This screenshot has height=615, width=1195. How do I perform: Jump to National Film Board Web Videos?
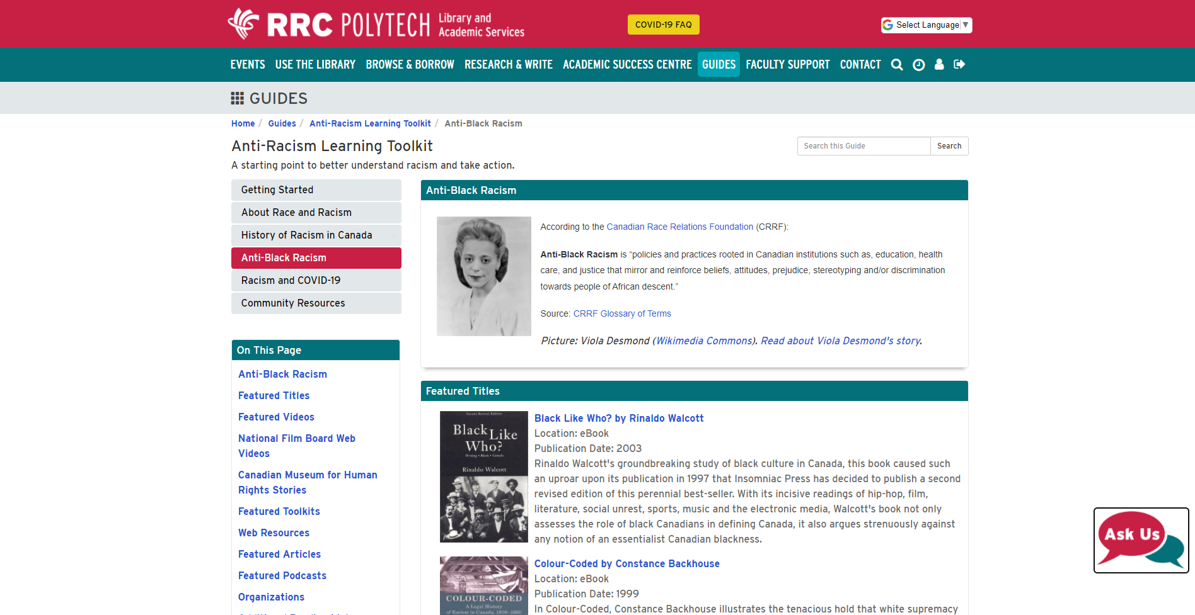tap(297, 446)
